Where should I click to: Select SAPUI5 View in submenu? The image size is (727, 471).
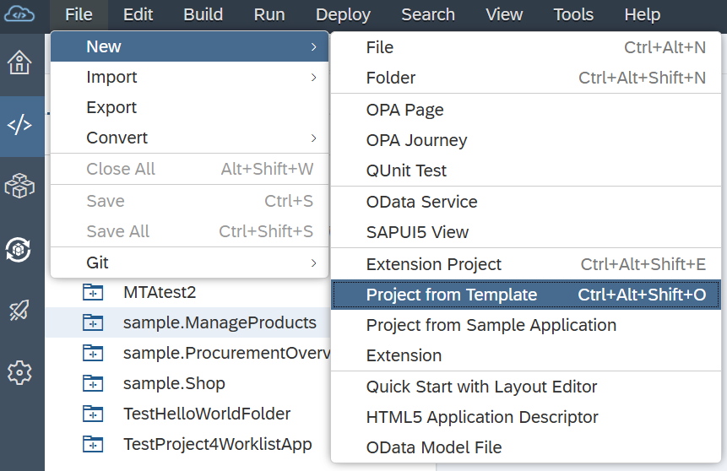tap(526, 232)
